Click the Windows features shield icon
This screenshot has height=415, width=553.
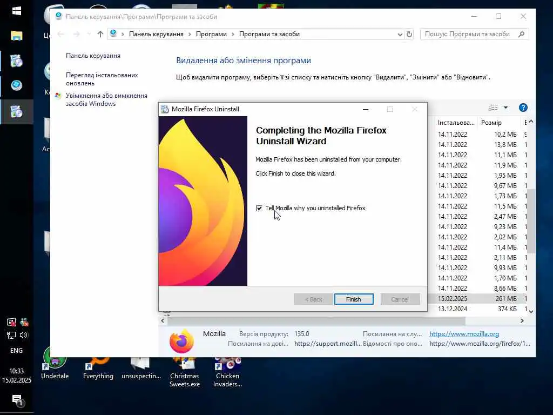[x=58, y=95]
